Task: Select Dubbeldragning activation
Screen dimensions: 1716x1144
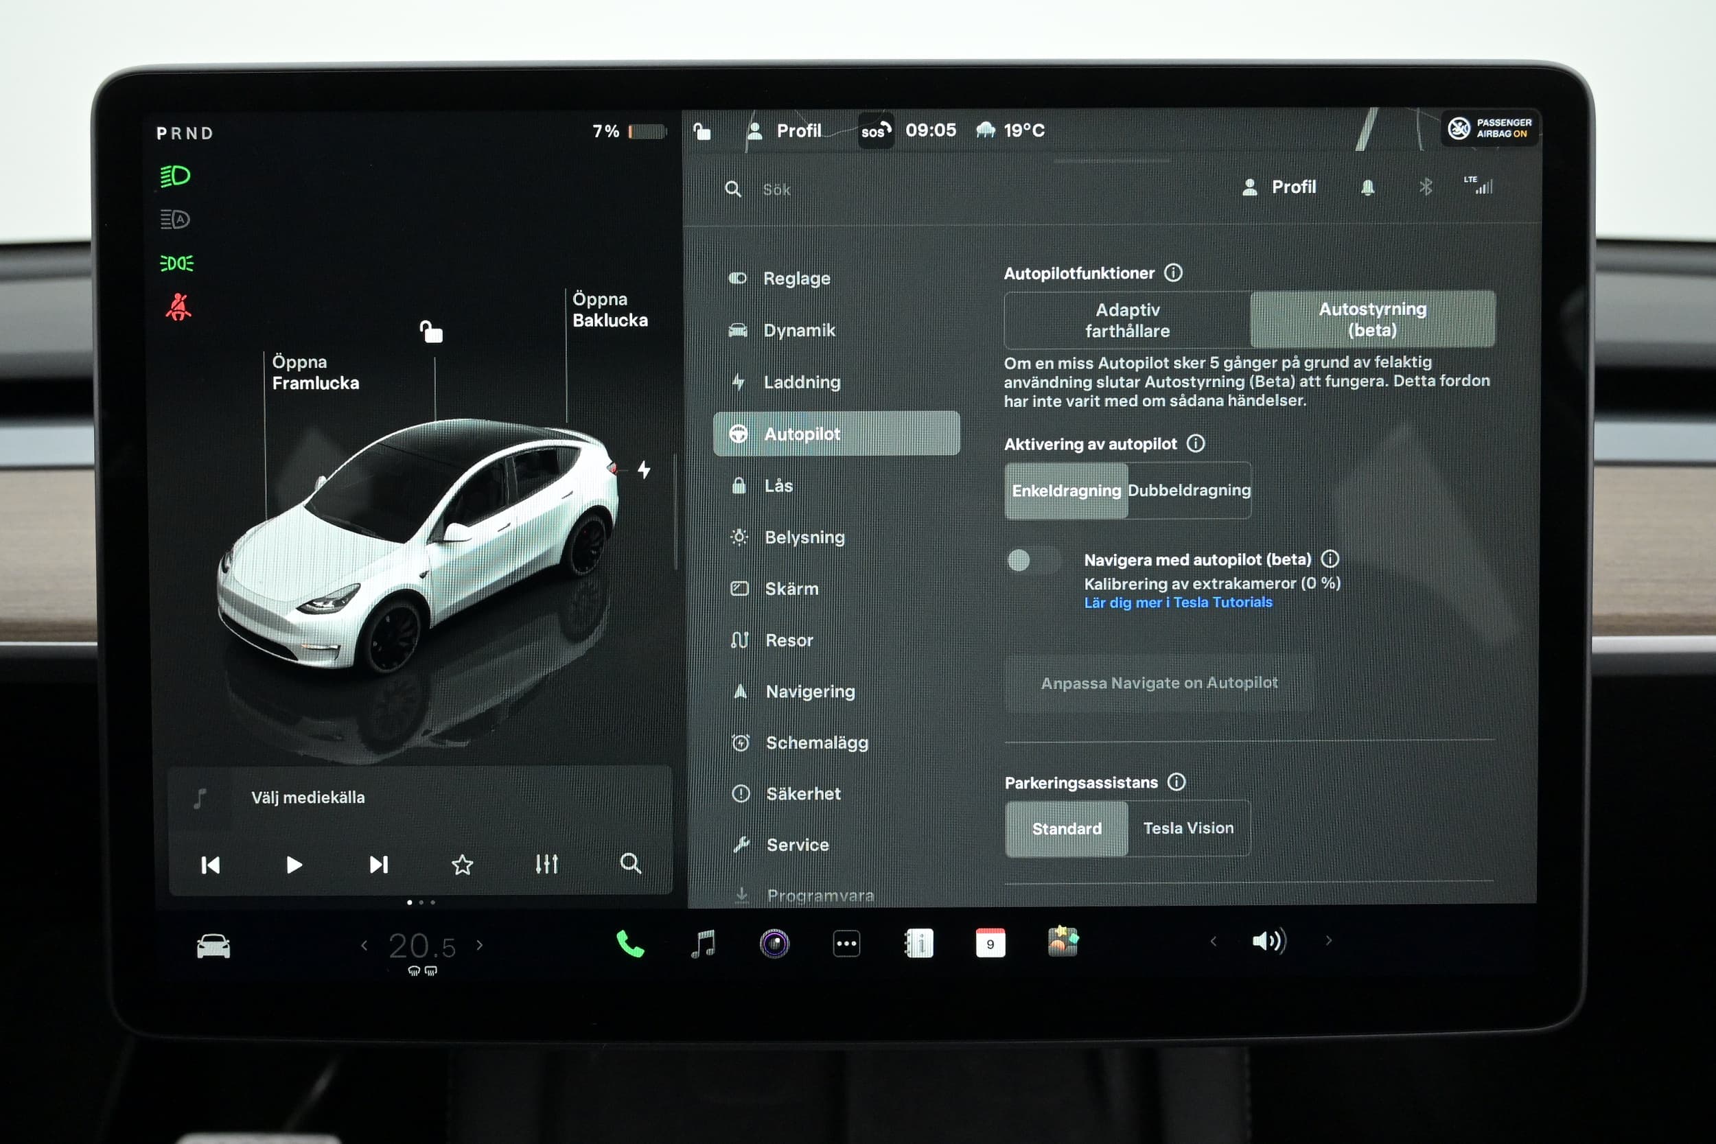Action: pos(1190,490)
